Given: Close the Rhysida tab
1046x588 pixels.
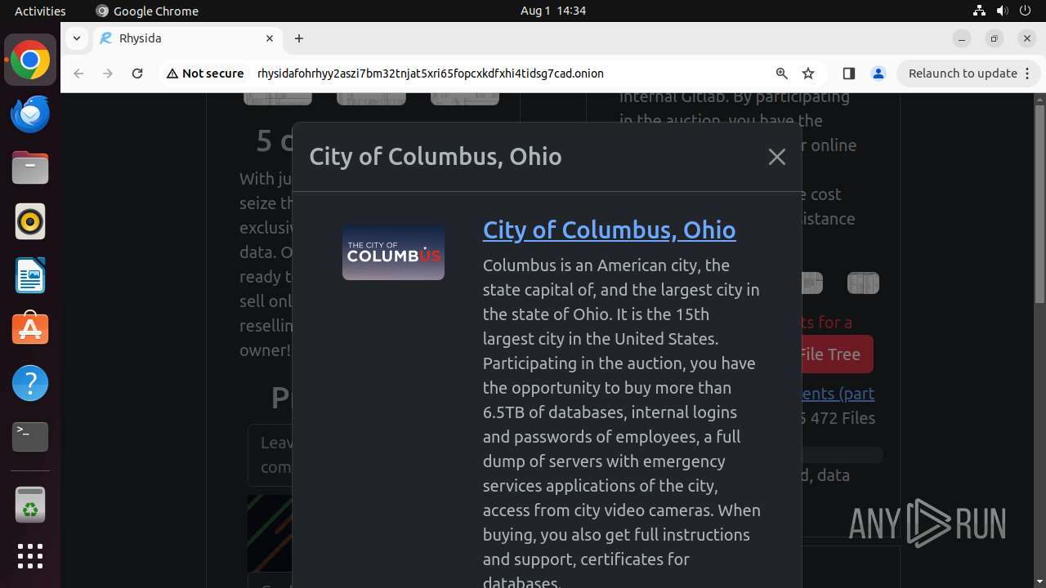Looking at the screenshot, I should (x=270, y=38).
